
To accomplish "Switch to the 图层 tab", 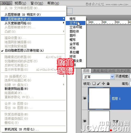I will tap(86, 71).
